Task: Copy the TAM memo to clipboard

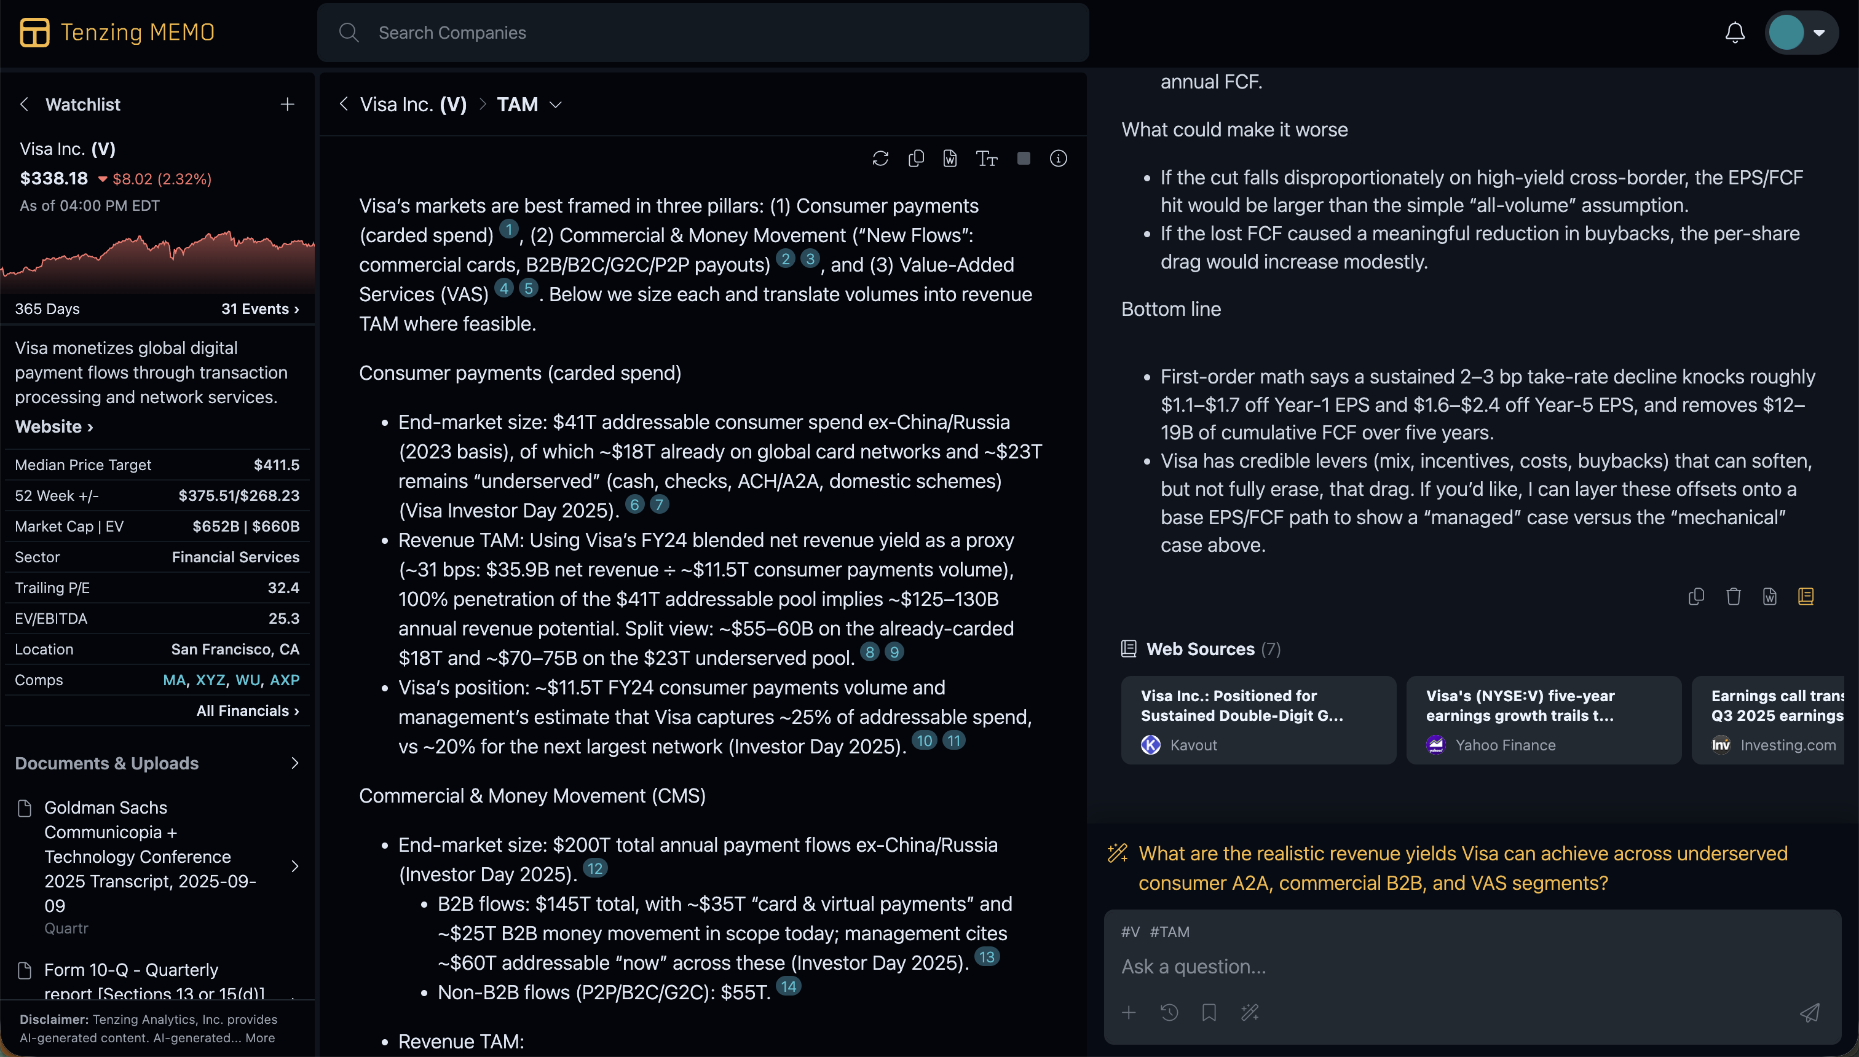Action: coord(916,159)
